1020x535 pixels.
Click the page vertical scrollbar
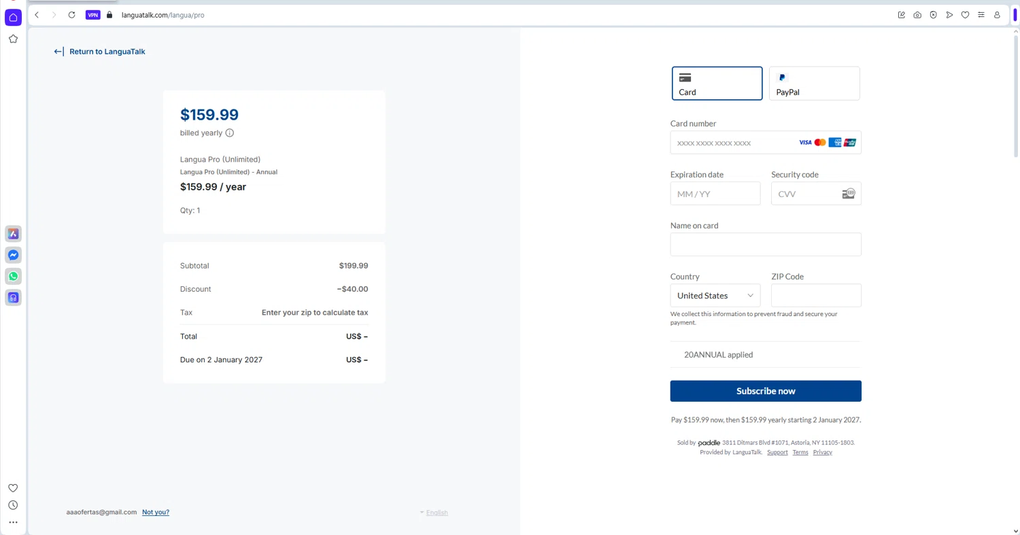coord(1017,95)
